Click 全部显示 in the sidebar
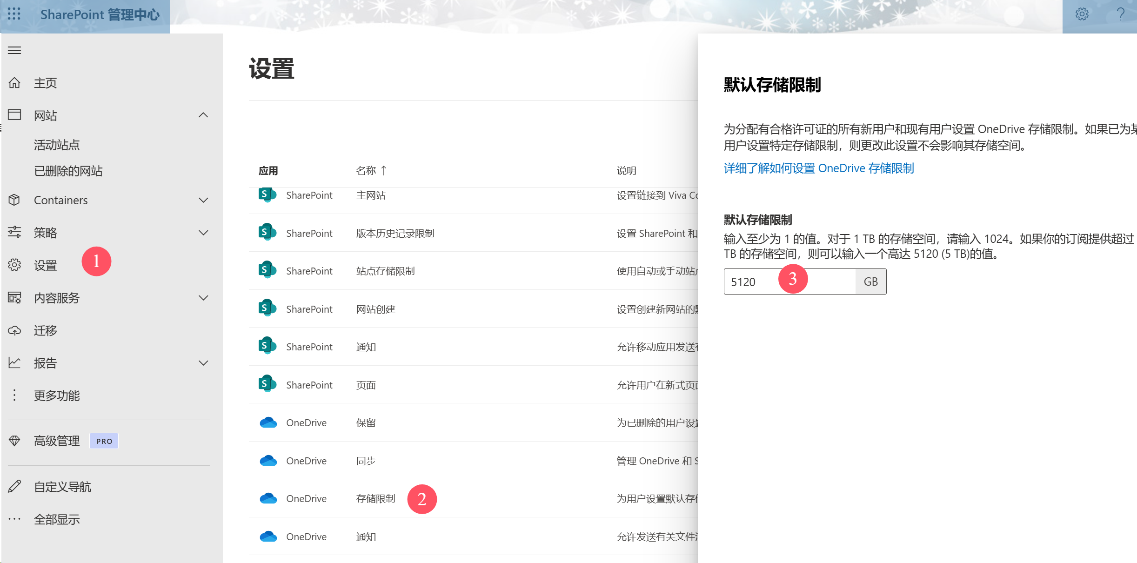 click(x=57, y=519)
